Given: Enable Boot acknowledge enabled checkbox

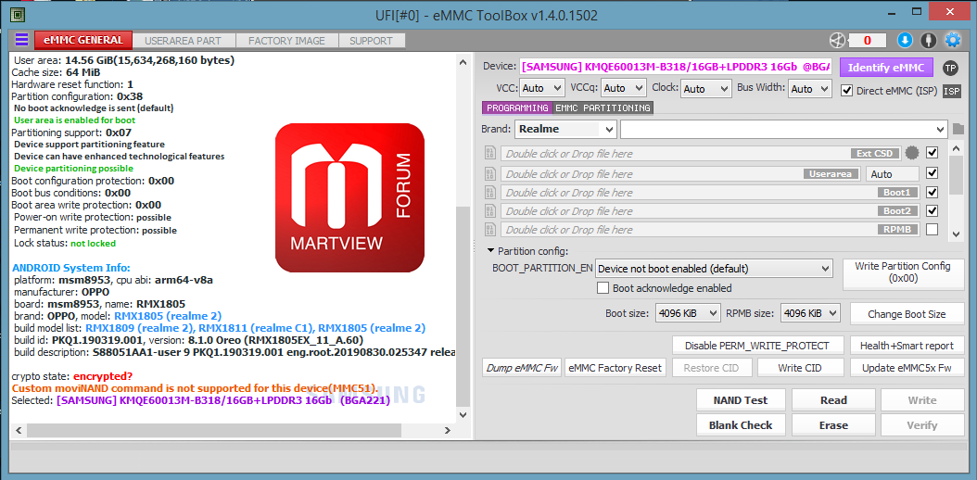Looking at the screenshot, I should 603,287.
